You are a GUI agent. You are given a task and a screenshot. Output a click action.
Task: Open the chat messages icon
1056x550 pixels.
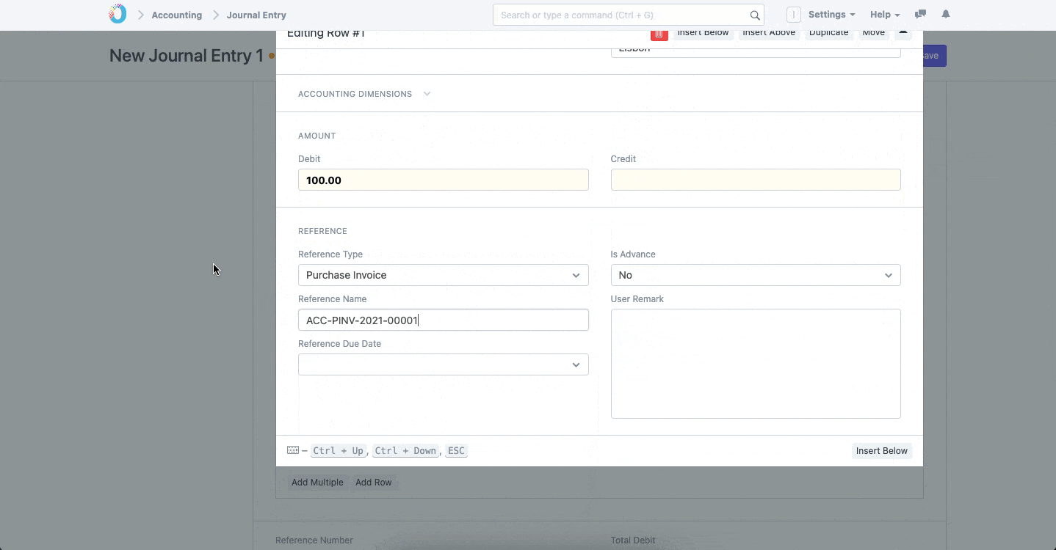(920, 15)
